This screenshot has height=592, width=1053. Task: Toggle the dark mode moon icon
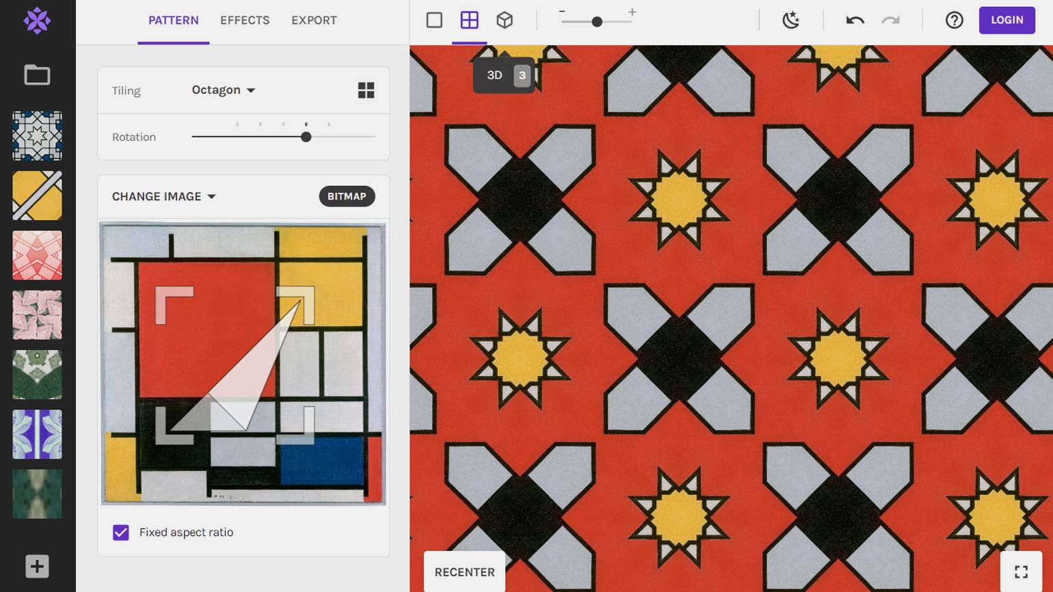pyautogui.click(x=791, y=20)
